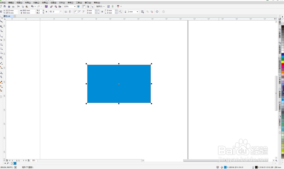The image size is (284, 169).
Task: Toggle edit corners together lock
Action: [102, 12]
